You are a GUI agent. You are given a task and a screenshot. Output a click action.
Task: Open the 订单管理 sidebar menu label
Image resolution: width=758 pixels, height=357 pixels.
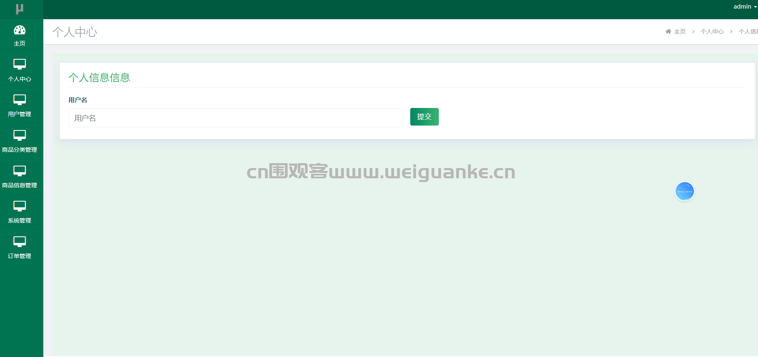(x=20, y=256)
